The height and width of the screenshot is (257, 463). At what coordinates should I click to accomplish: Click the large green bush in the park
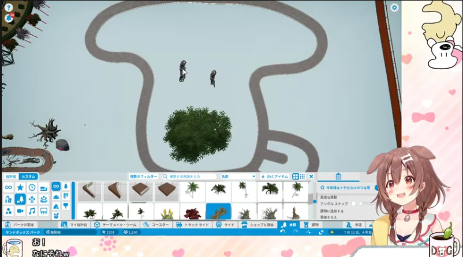pyautogui.click(x=197, y=134)
